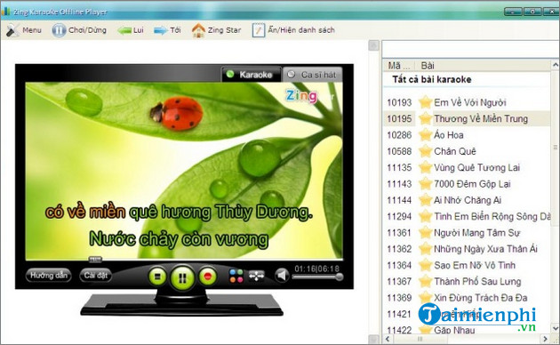Viewport: 560px width, 345px height.
Task: Open the Menu toolbar item
Action: [24, 30]
